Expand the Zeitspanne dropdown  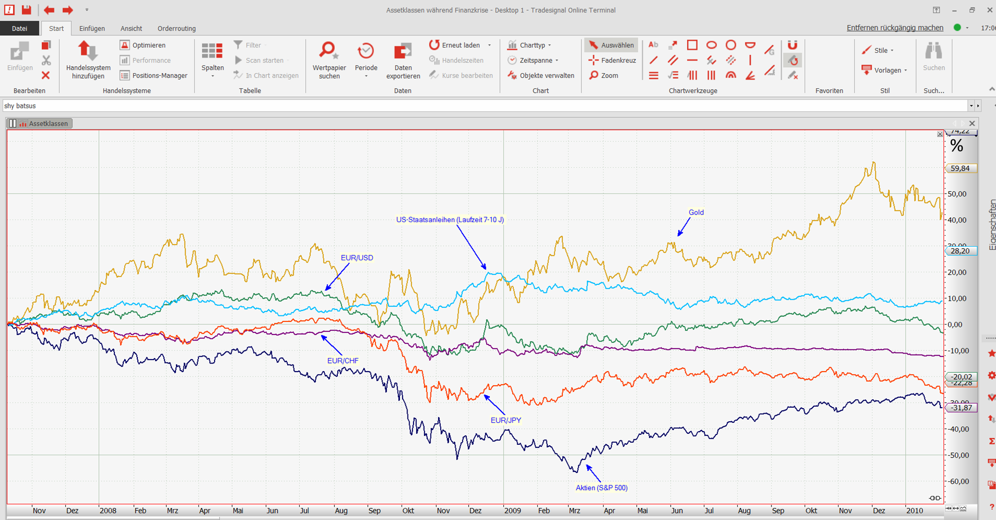pyautogui.click(x=535, y=60)
